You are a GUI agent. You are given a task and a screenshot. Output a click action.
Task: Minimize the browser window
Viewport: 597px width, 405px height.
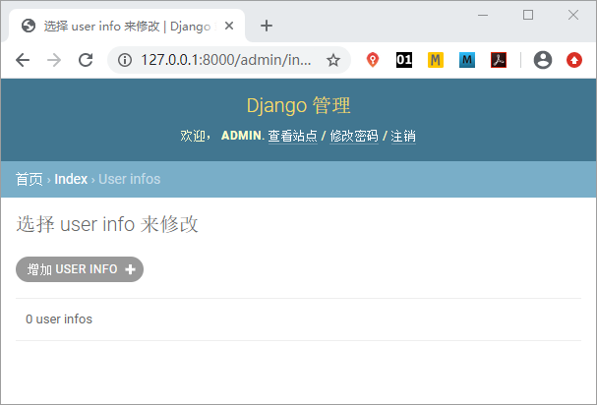483,15
